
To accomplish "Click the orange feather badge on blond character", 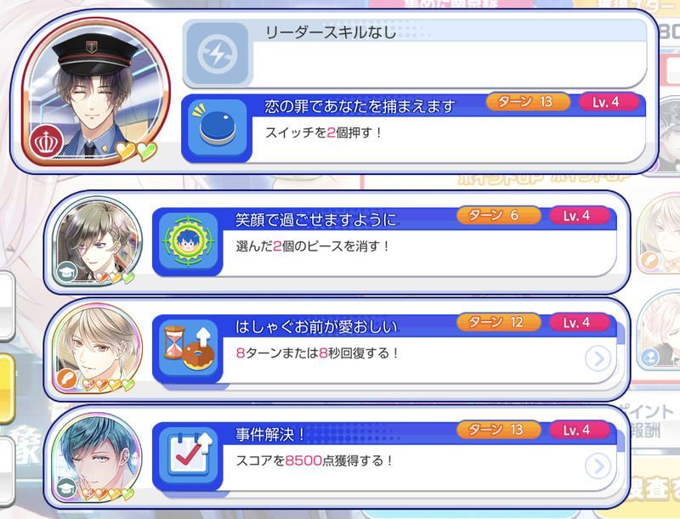I will pos(67,379).
